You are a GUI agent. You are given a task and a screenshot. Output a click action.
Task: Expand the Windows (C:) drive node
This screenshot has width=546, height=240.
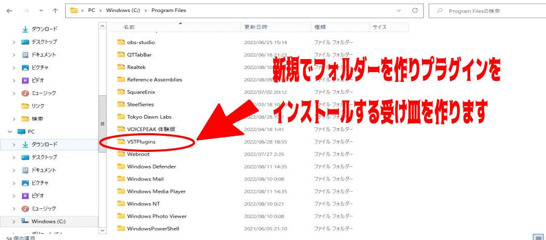(14, 221)
